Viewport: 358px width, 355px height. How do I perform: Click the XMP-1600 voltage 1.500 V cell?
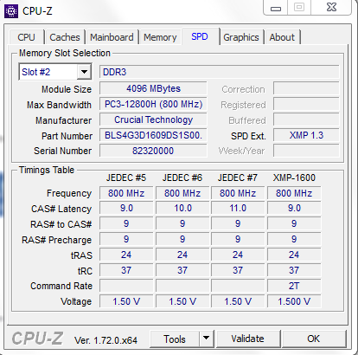[x=294, y=302]
